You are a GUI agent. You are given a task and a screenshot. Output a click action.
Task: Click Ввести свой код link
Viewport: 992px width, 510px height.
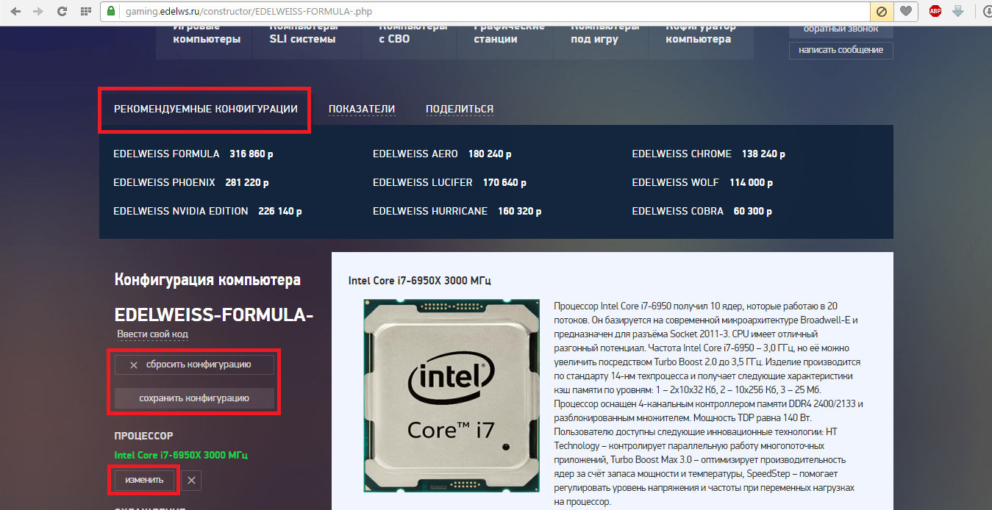point(152,334)
